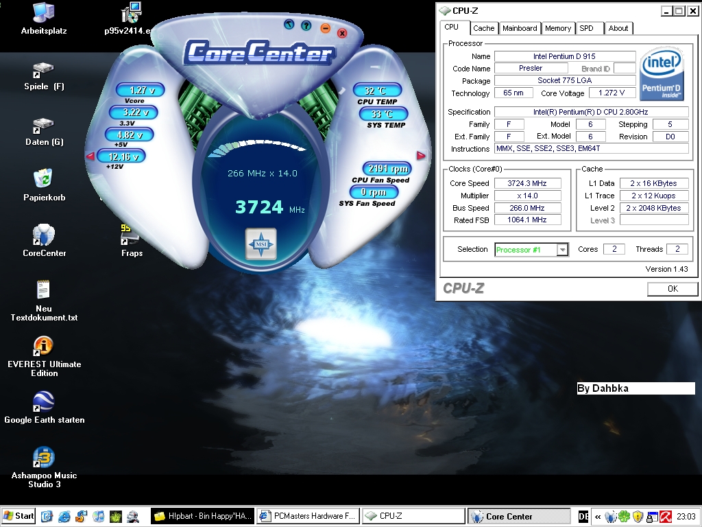Click the SYS Fan Speed 0 rpm reading

pyautogui.click(x=374, y=192)
